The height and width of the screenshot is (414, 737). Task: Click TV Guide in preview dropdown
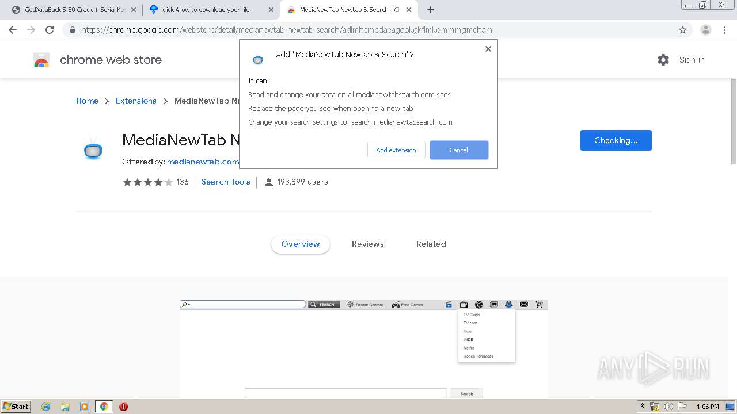coord(472,315)
